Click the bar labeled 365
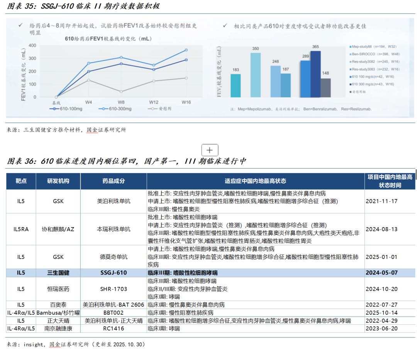 coord(315,74)
